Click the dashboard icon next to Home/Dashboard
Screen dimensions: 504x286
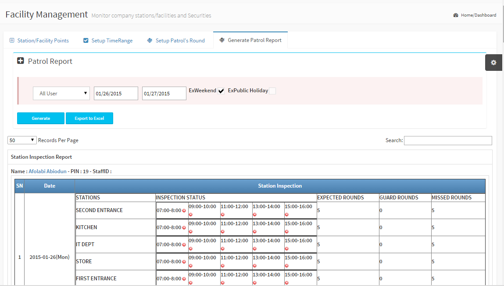[x=456, y=15]
